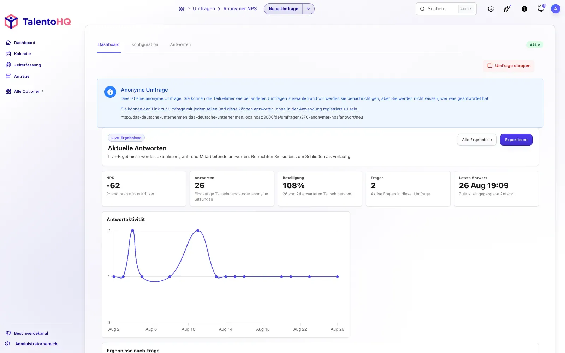Click the NPS -62 stat card

pos(144,189)
